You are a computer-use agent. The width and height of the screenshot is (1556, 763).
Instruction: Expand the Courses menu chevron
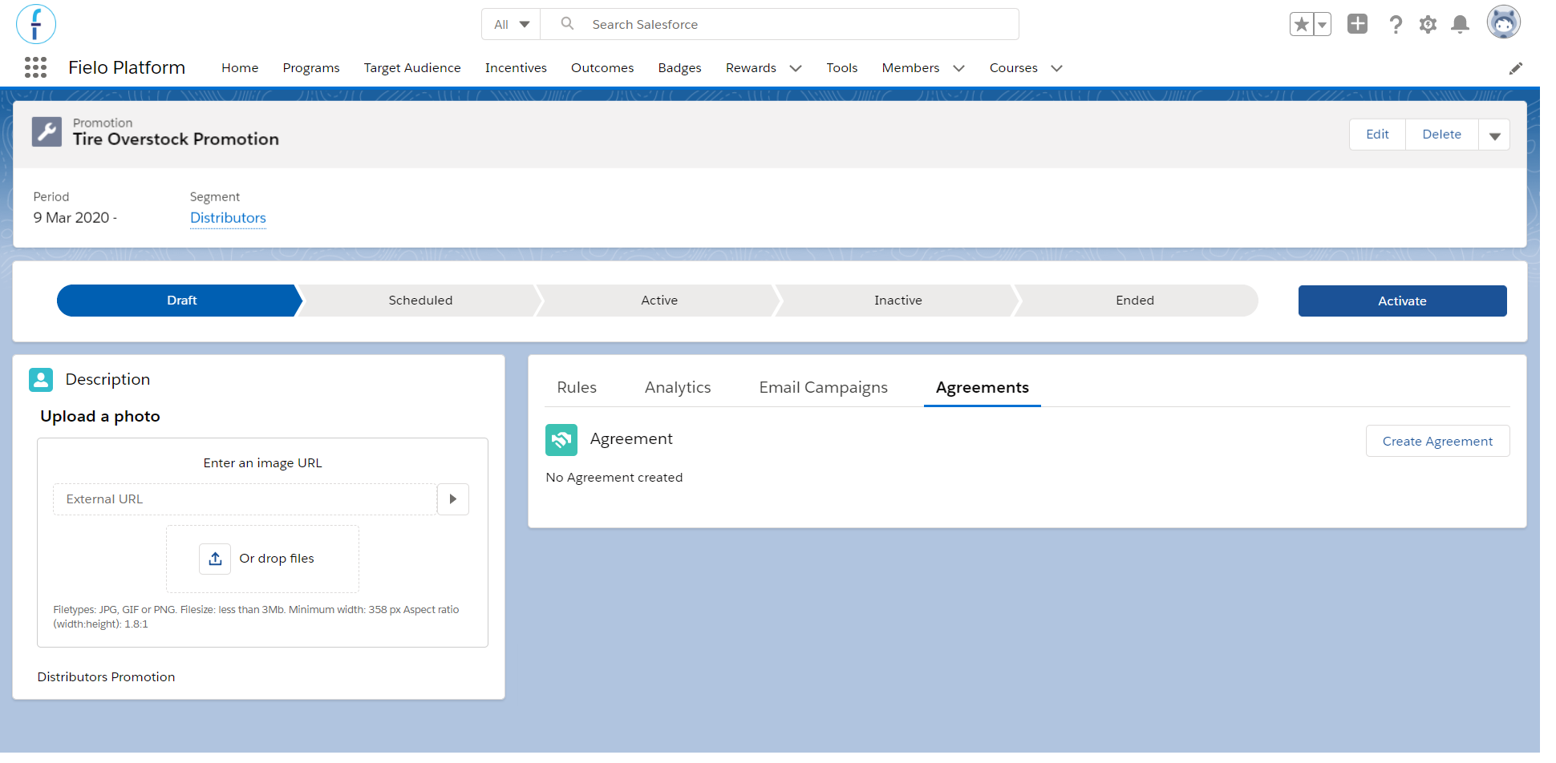point(1056,68)
